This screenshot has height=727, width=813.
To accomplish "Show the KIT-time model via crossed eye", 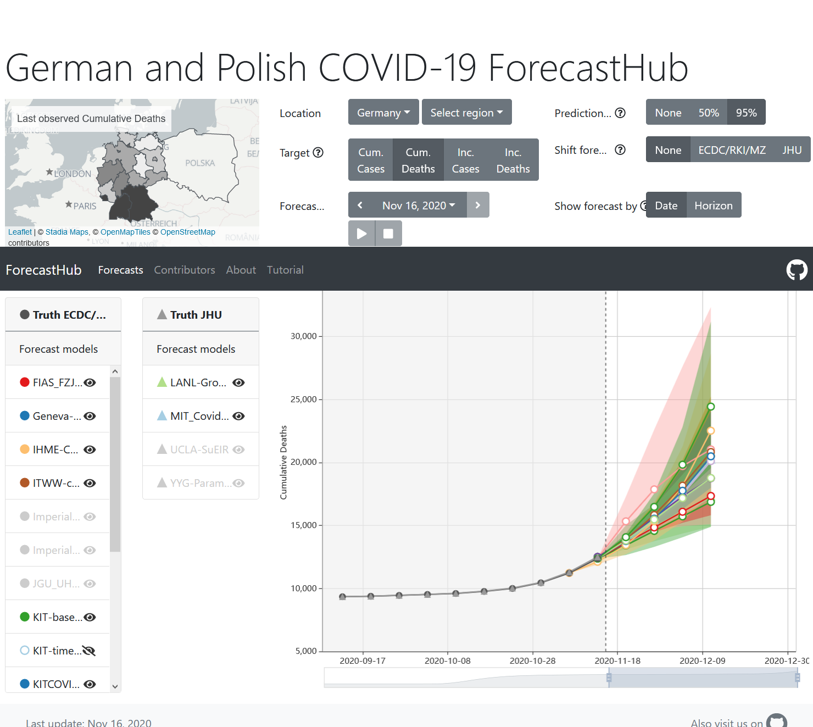I will tap(89, 651).
